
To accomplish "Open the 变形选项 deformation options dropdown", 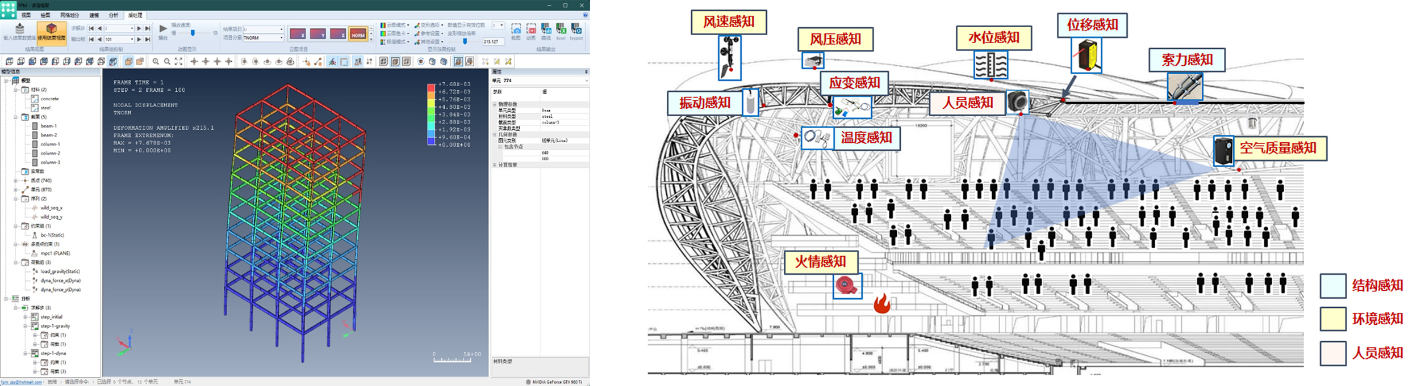I will tap(429, 26).
